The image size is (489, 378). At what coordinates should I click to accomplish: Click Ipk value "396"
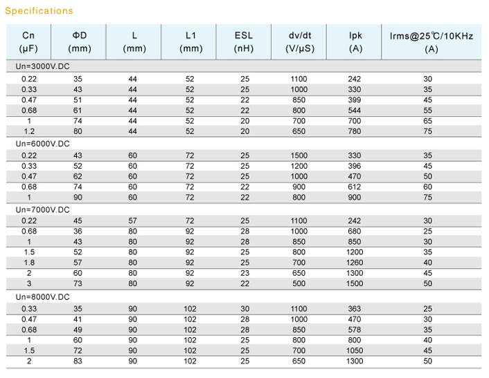coord(355,166)
